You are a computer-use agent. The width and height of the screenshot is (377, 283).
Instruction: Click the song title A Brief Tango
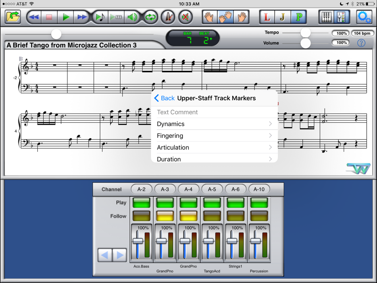[x=71, y=45]
